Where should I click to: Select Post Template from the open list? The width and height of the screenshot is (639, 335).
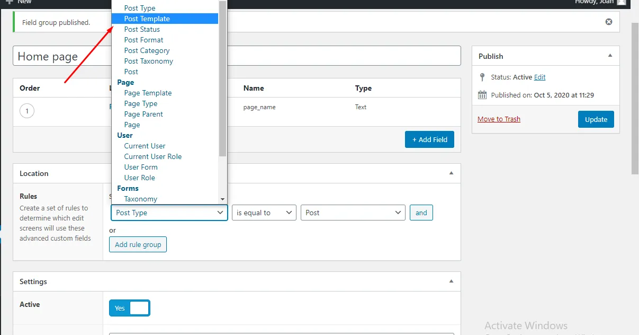(x=147, y=19)
